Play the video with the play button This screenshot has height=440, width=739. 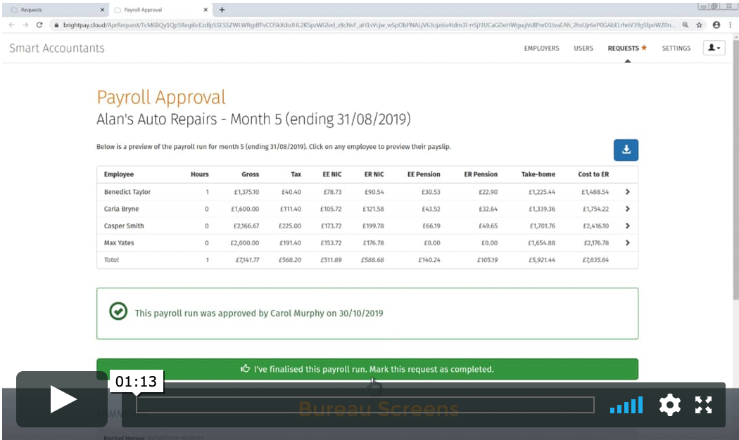62,399
